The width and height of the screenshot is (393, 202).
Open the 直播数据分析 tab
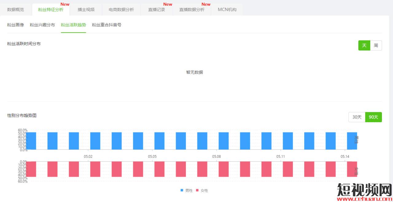point(192,10)
